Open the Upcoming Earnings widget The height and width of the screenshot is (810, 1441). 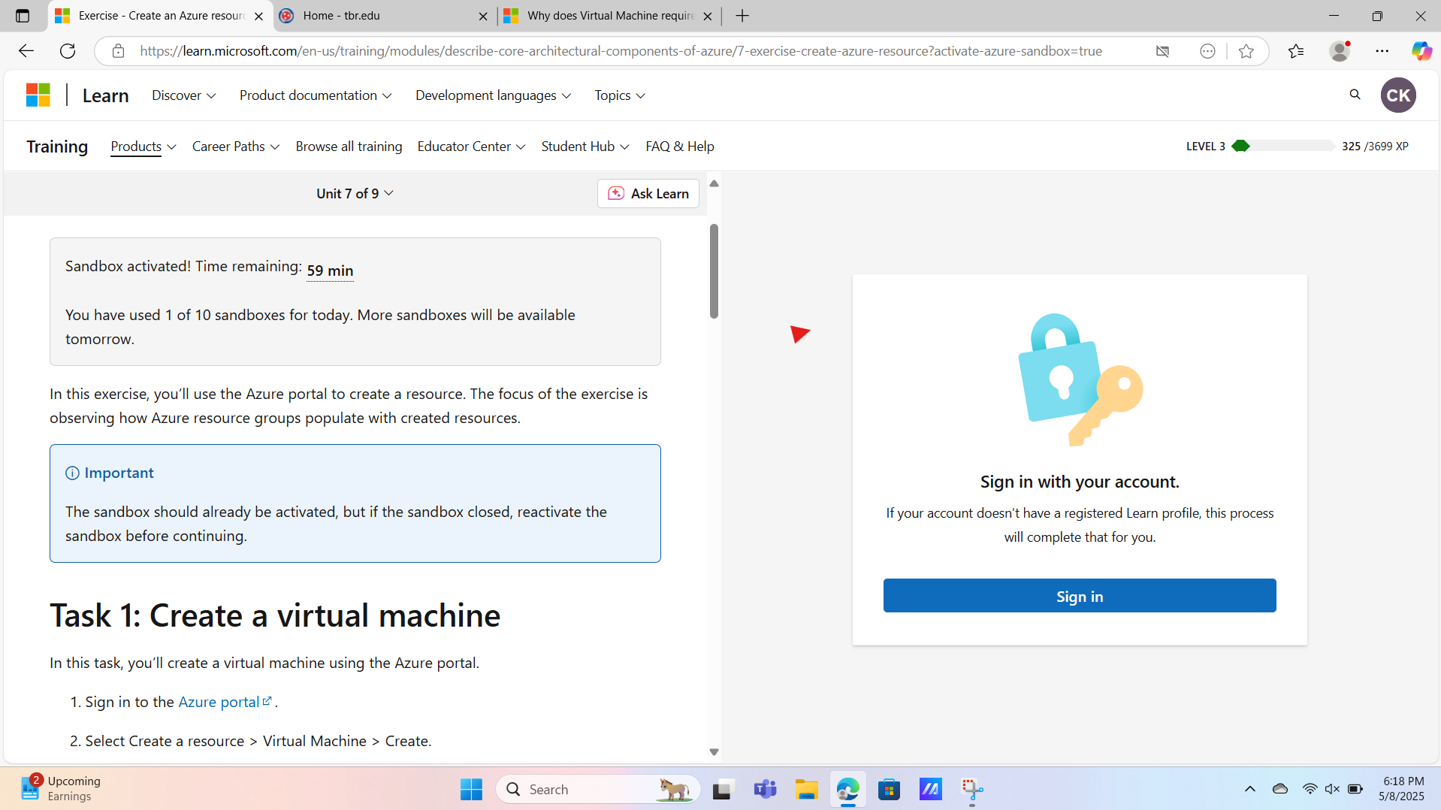[x=60, y=789]
